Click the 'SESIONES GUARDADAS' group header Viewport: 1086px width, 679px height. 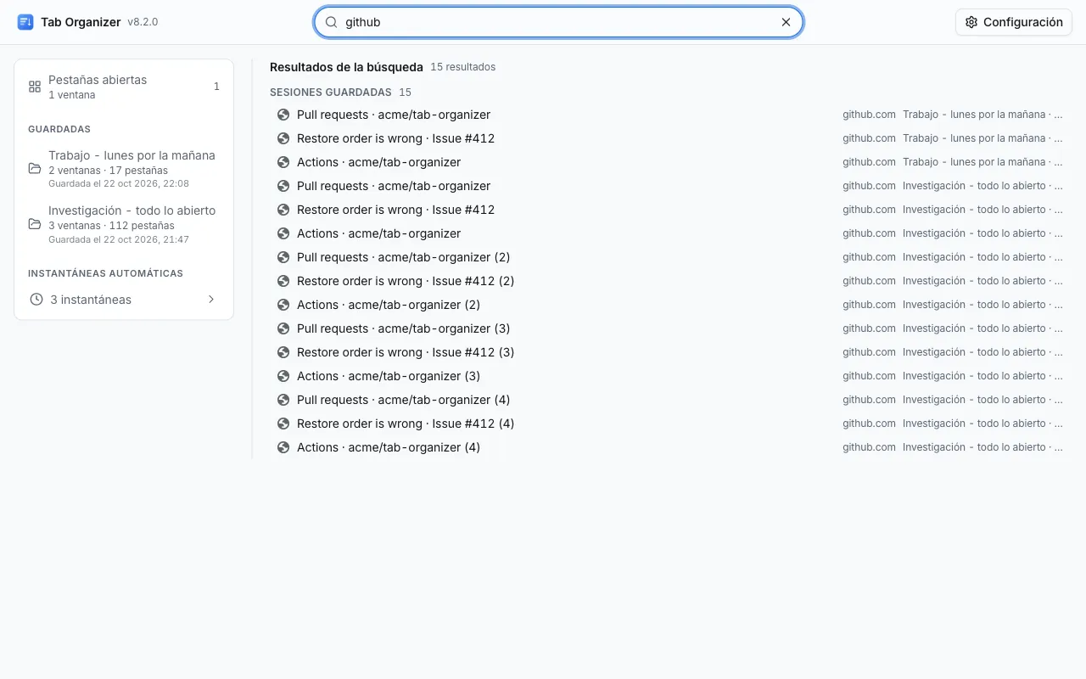tap(331, 93)
